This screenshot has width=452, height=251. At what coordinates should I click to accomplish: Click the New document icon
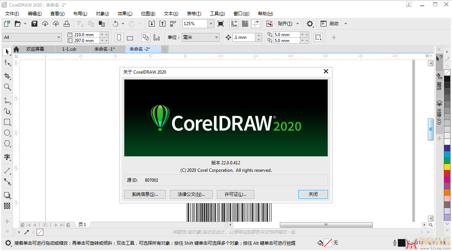pos(7,24)
